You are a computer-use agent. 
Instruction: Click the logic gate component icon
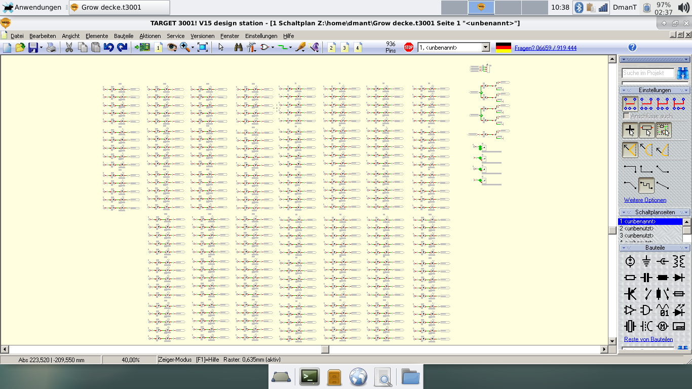tap(264, 48)
